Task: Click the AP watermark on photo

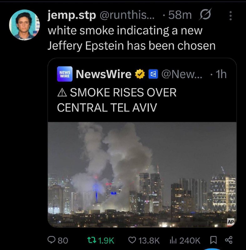Action: (231, 222)
